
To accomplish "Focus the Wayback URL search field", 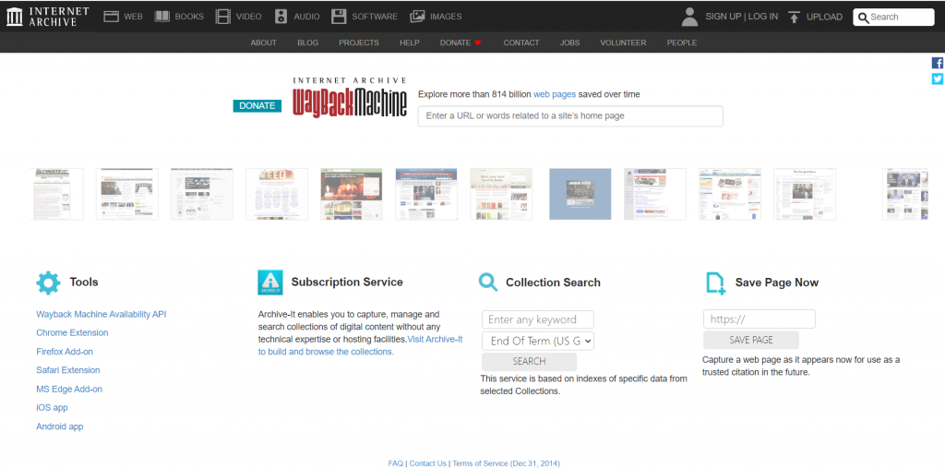I will (570, 115).
